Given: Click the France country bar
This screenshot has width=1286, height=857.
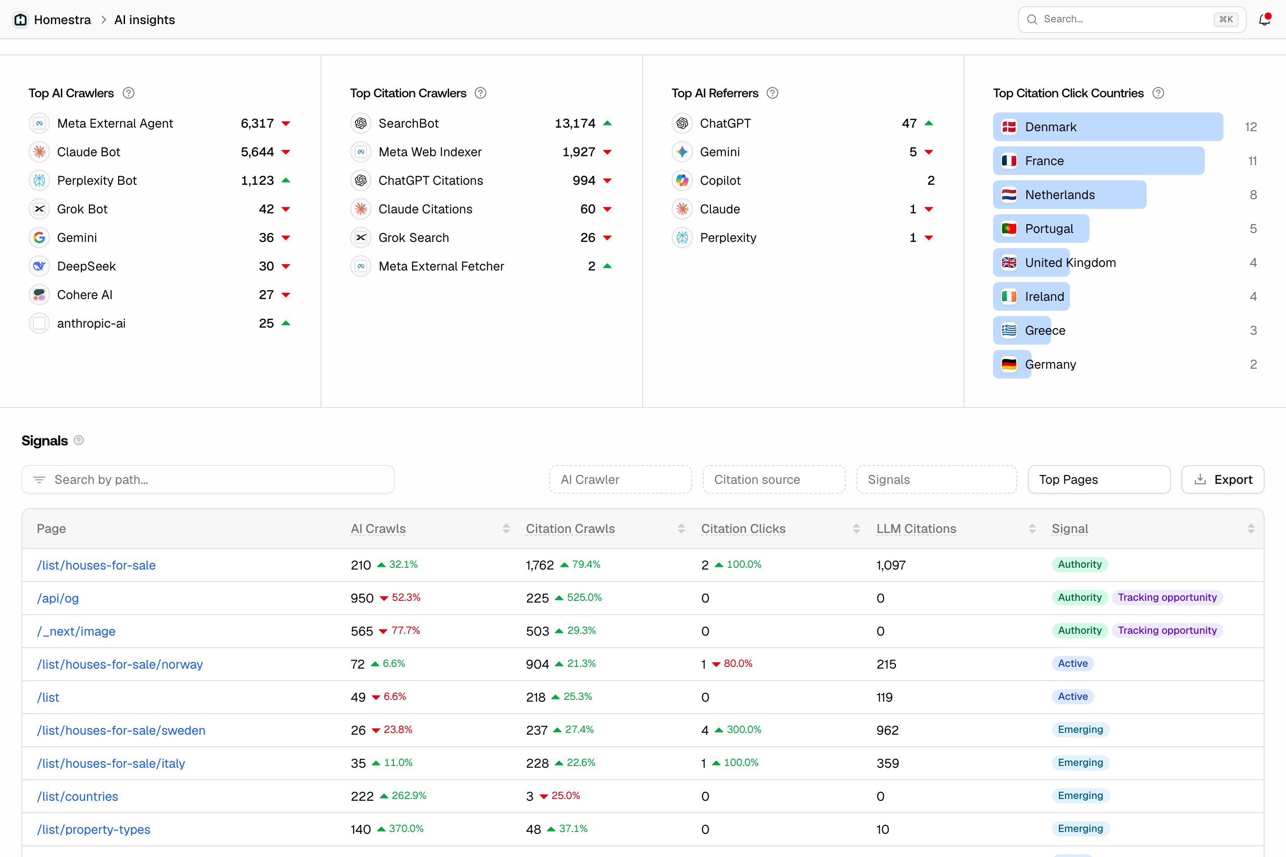Looking at the screenshot, I should pyautogui.click(x=1098, y=161).
